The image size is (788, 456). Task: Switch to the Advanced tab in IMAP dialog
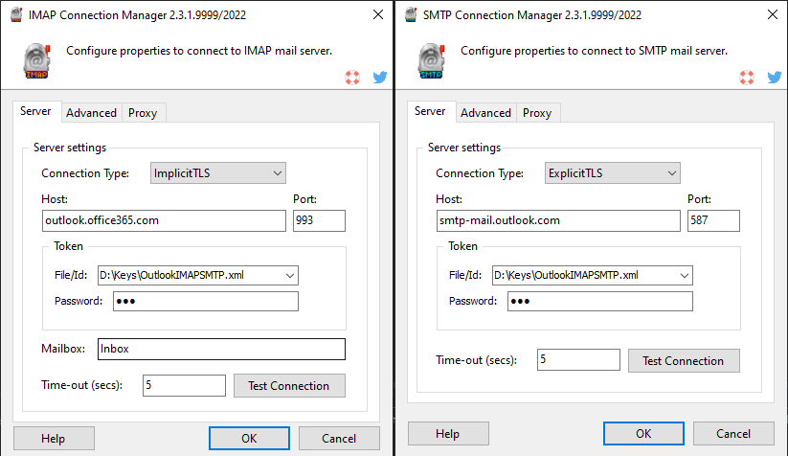tap(91, 113)
